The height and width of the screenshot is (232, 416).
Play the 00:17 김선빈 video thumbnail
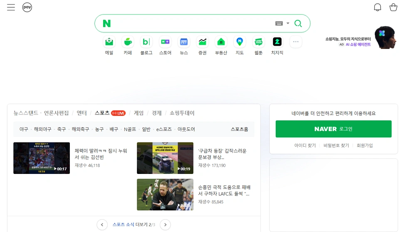(x=42, y=158)
